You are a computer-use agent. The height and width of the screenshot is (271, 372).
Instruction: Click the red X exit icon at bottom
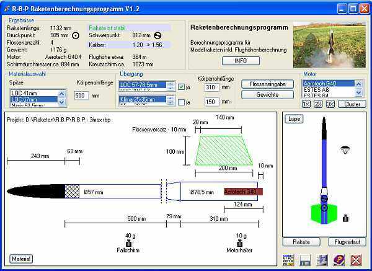point(356,260)
